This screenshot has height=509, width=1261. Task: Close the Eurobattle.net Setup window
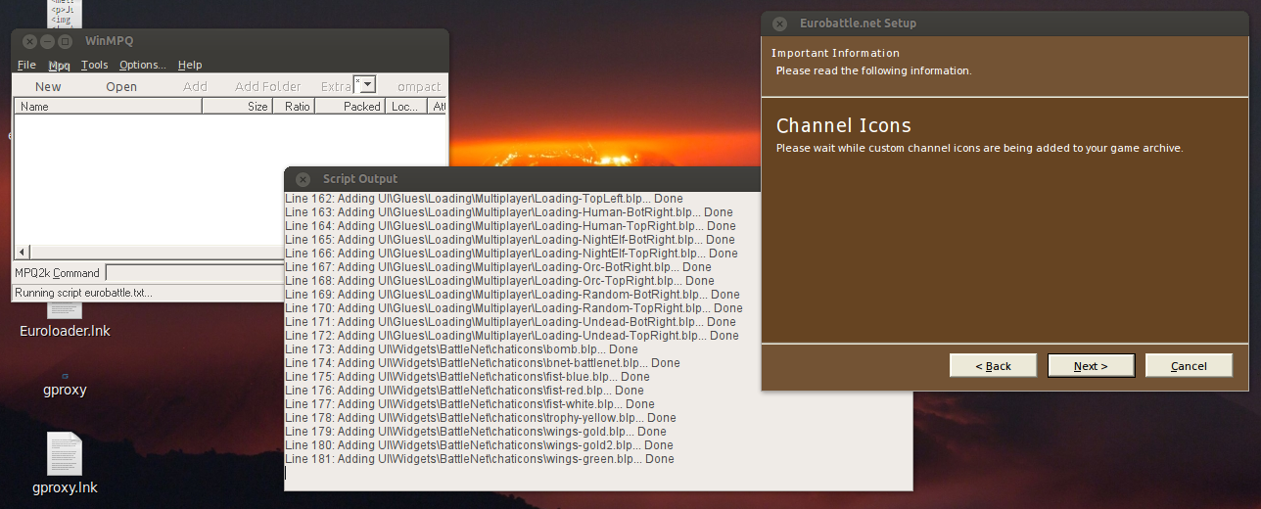pos(779,23)
